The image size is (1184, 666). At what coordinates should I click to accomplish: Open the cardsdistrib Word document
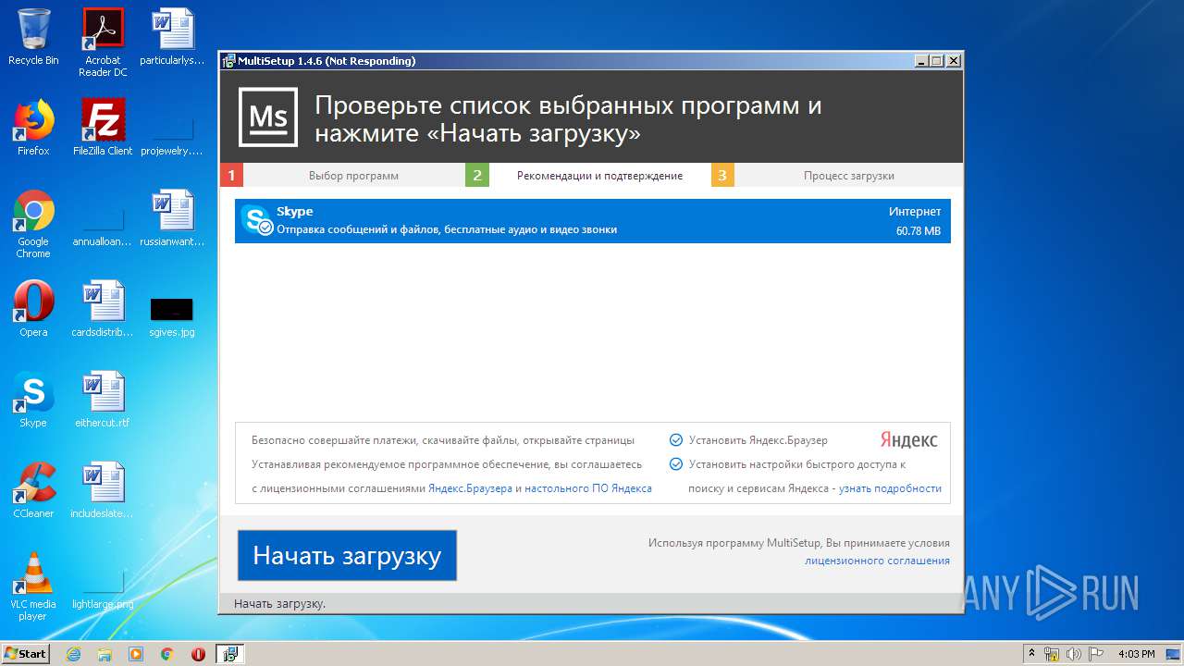click(x=103, y=309)
